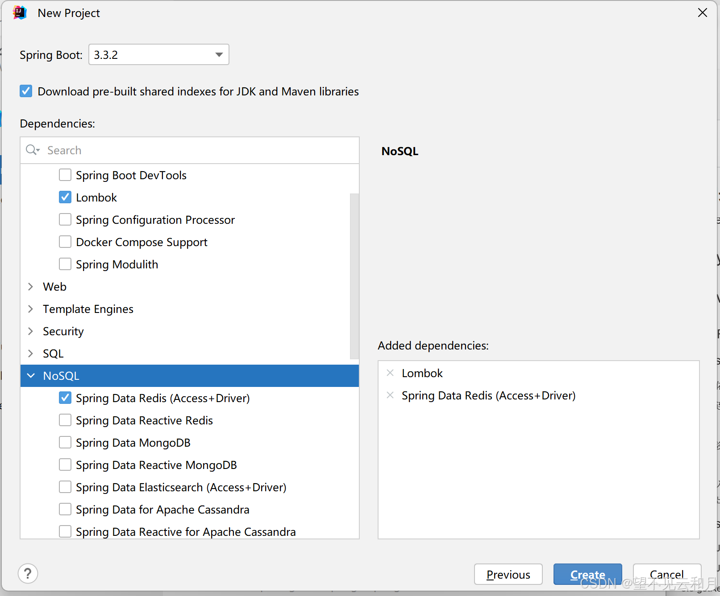The image size is (720, 596).
Task: Check Spring Data Reactive Redis
Action: (65, 420)
